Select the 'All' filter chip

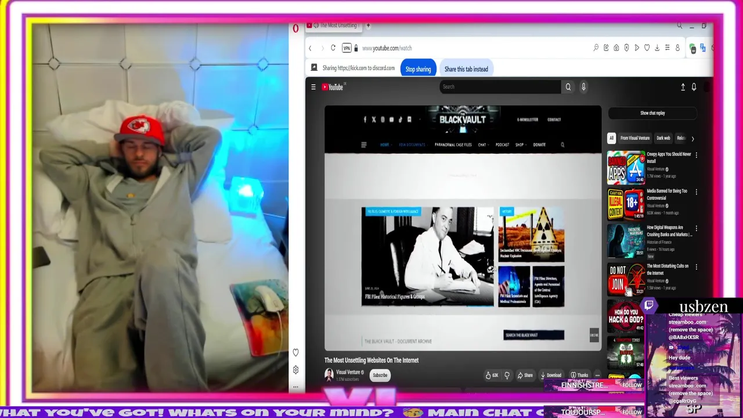click(611, 138)
